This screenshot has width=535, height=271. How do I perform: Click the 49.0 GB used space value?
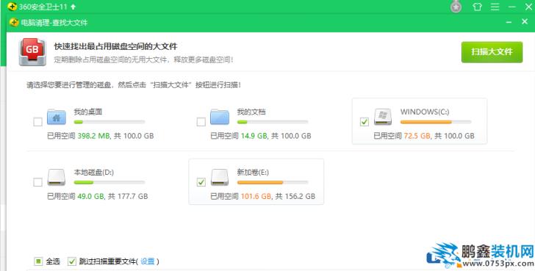(x=91, y=196)
